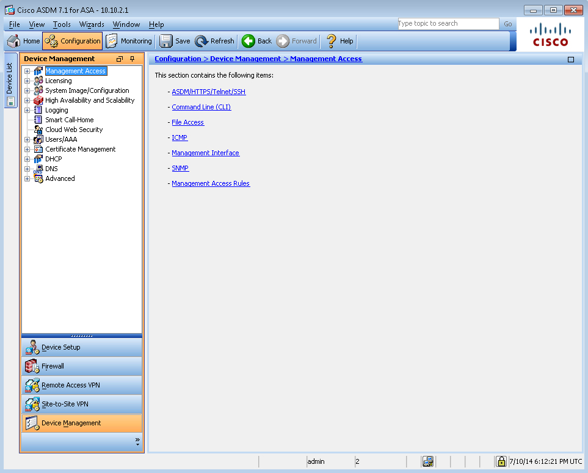Viewport: 588px width, 473px height.
Task: Open the Tools menu
Action: coord(62,24)
